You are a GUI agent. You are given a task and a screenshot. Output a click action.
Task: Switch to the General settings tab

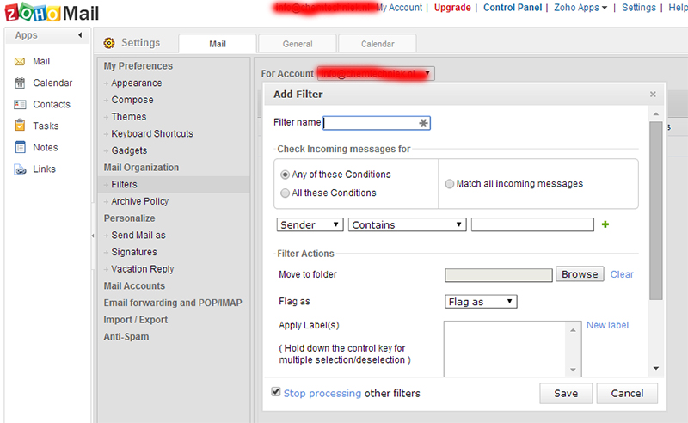click(297, 44)
